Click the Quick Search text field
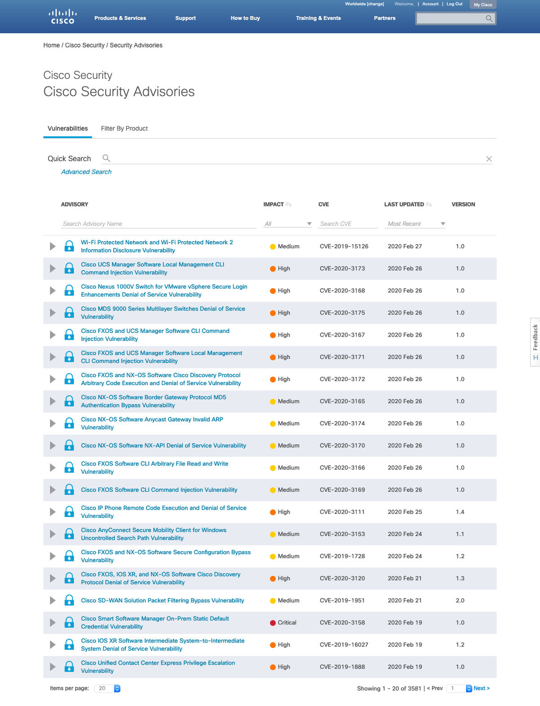Screen dimensions: 540x706 tap(298, 158)
